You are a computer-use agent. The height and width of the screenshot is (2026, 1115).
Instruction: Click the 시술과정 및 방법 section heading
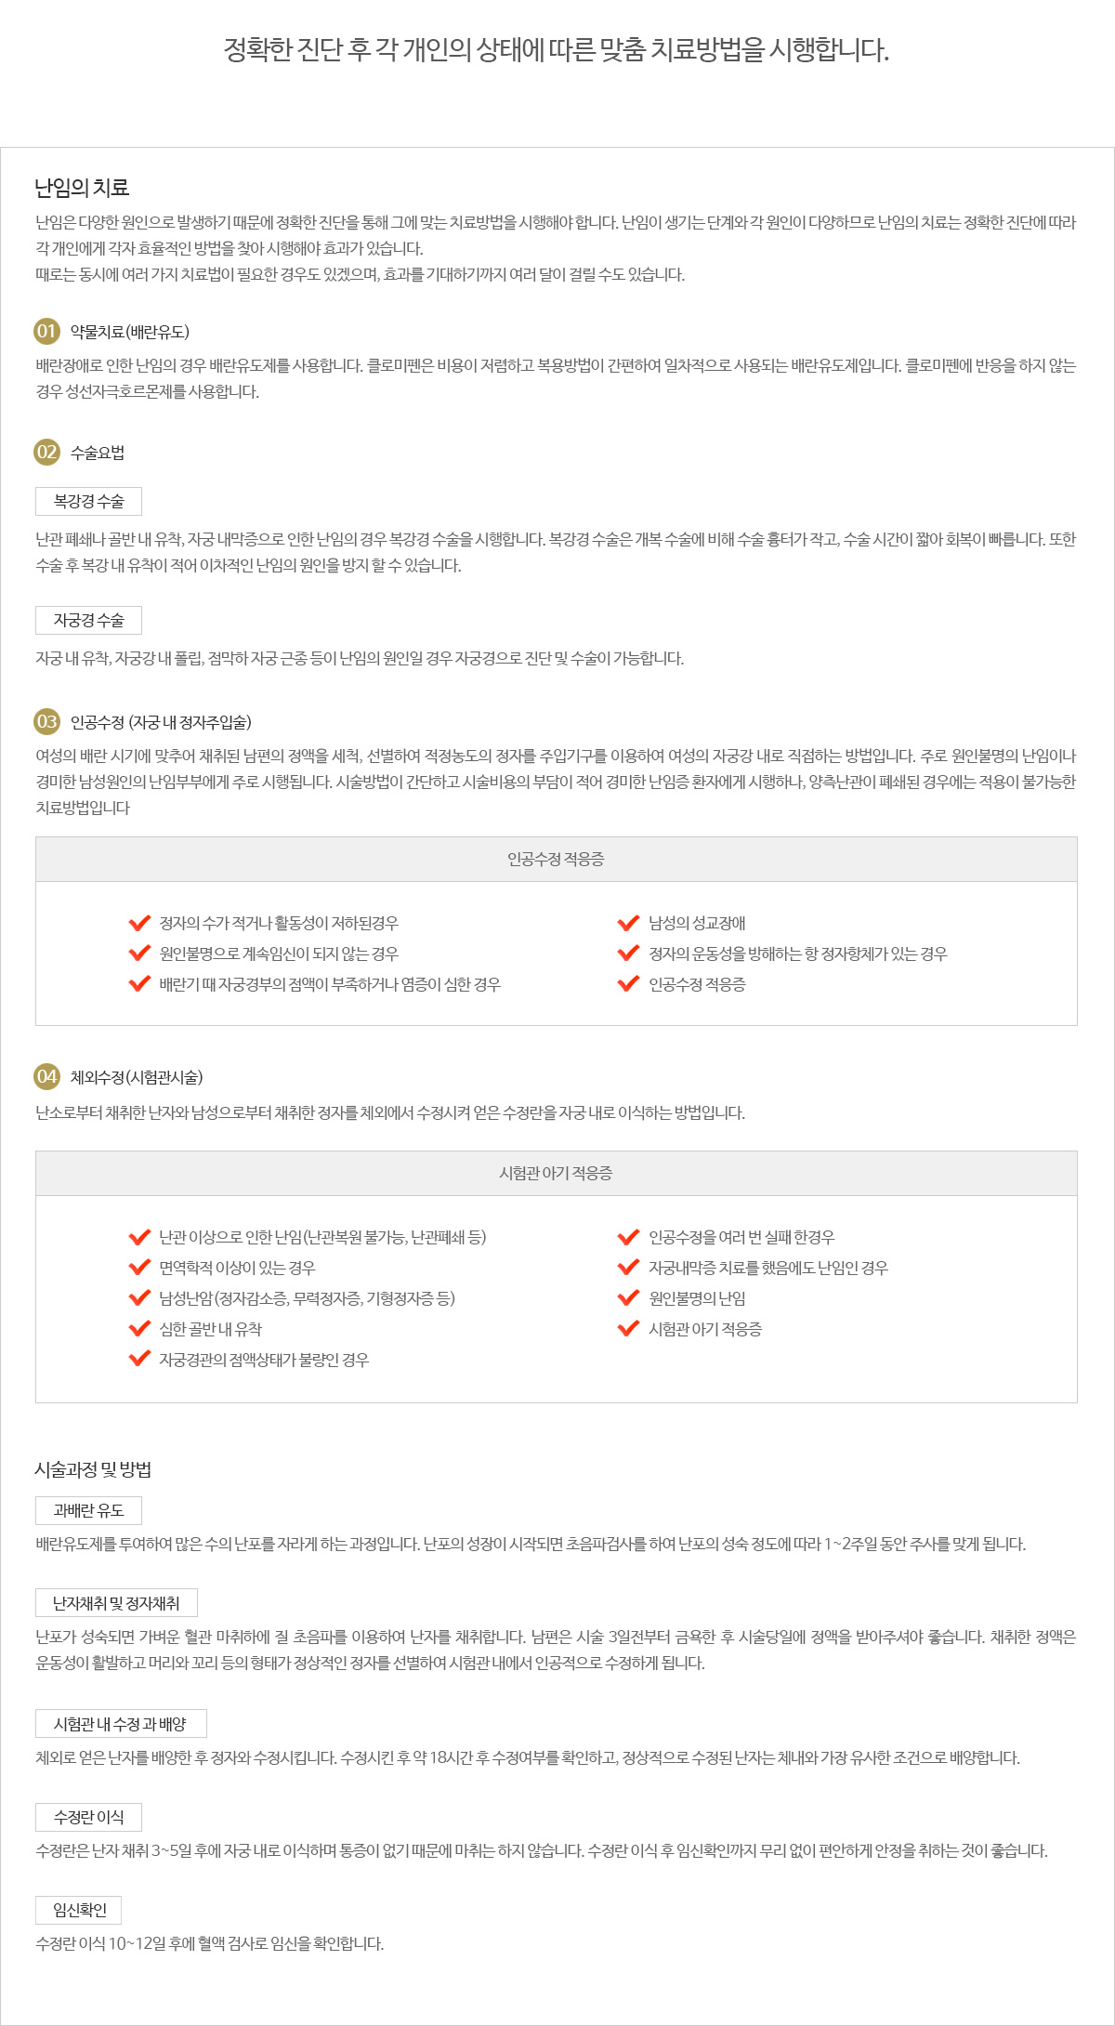coord(93,1469)
